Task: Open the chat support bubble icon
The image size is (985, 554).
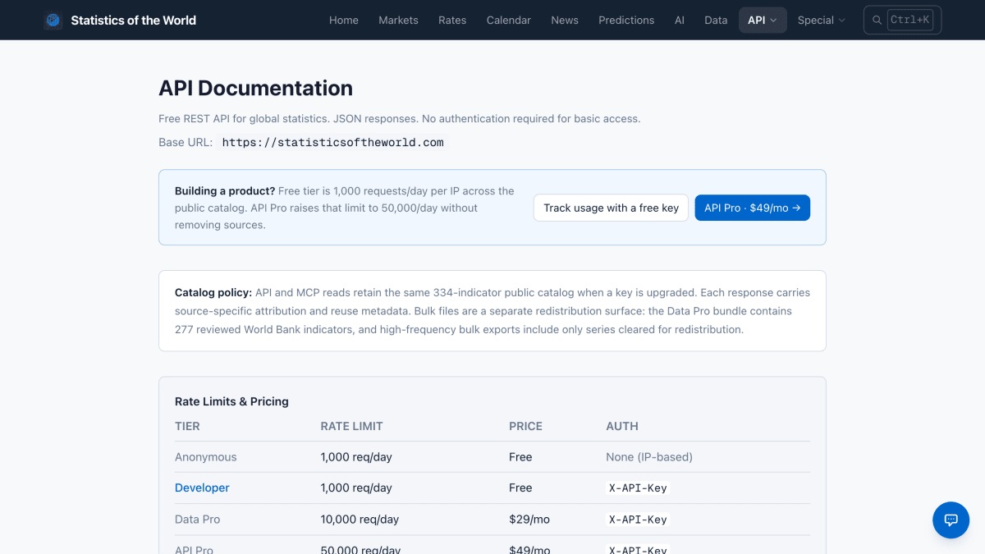Action: (x=951, y=520)
